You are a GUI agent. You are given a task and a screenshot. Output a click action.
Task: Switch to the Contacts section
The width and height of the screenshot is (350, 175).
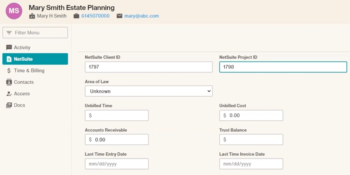[x=24, y=82]
